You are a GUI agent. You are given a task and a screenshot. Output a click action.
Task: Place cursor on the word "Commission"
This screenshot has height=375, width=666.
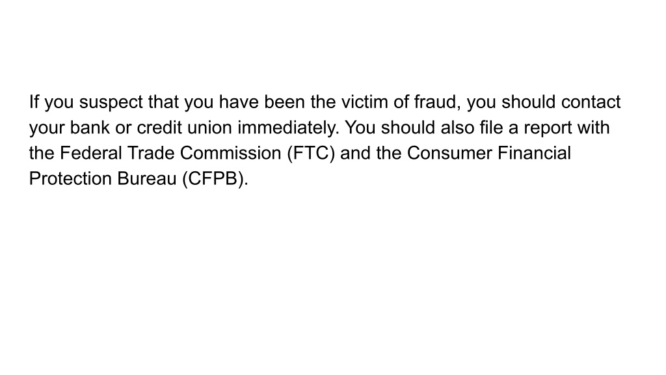click(x=231, y=153)
